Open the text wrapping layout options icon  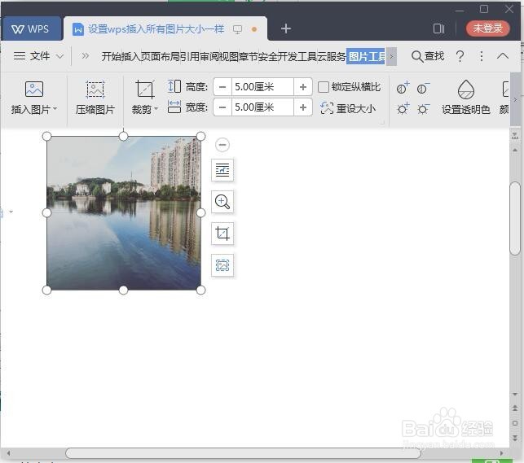coord(222,170)
